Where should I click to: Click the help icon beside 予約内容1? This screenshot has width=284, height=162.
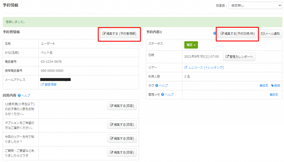pyautogui.click(x=214, y=33)
